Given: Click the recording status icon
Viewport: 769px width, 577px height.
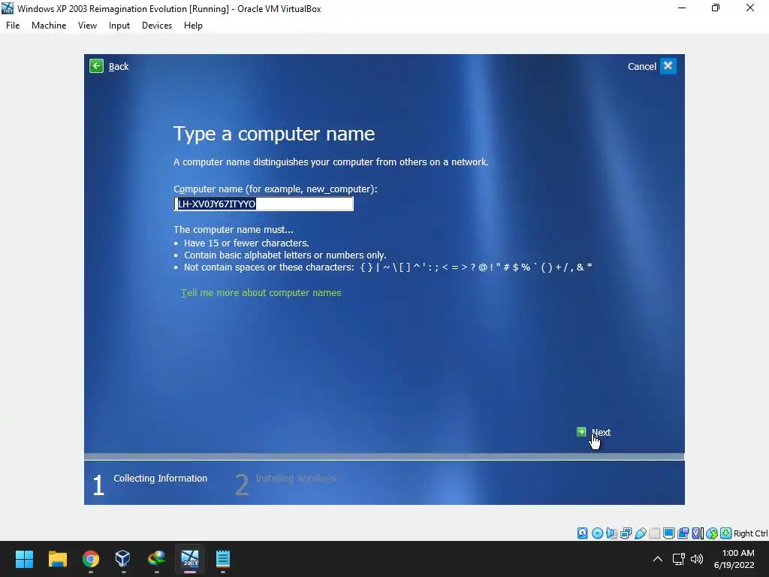Looking at the screenshot, I should tap(683, 533).
